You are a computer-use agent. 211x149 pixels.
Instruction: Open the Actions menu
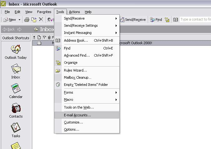(74, 12)
